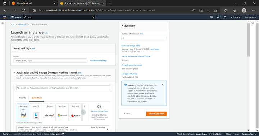Select the Amazon Linux AMI tile
The height and width of the screenshot is (136, 259).
point(23,112)
